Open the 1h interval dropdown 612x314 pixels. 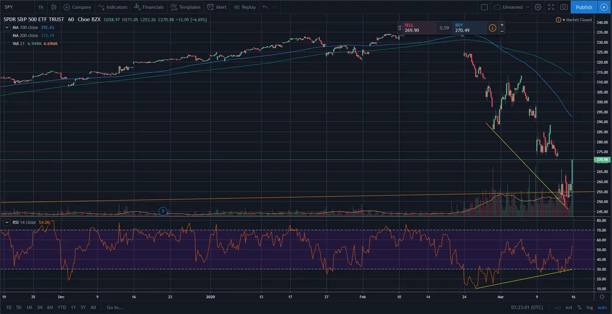pyautogui.click(x=41, y=7)
